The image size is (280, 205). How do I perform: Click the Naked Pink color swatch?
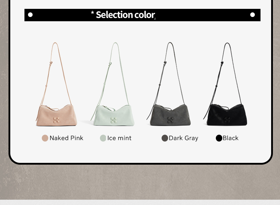coord(45,138)
